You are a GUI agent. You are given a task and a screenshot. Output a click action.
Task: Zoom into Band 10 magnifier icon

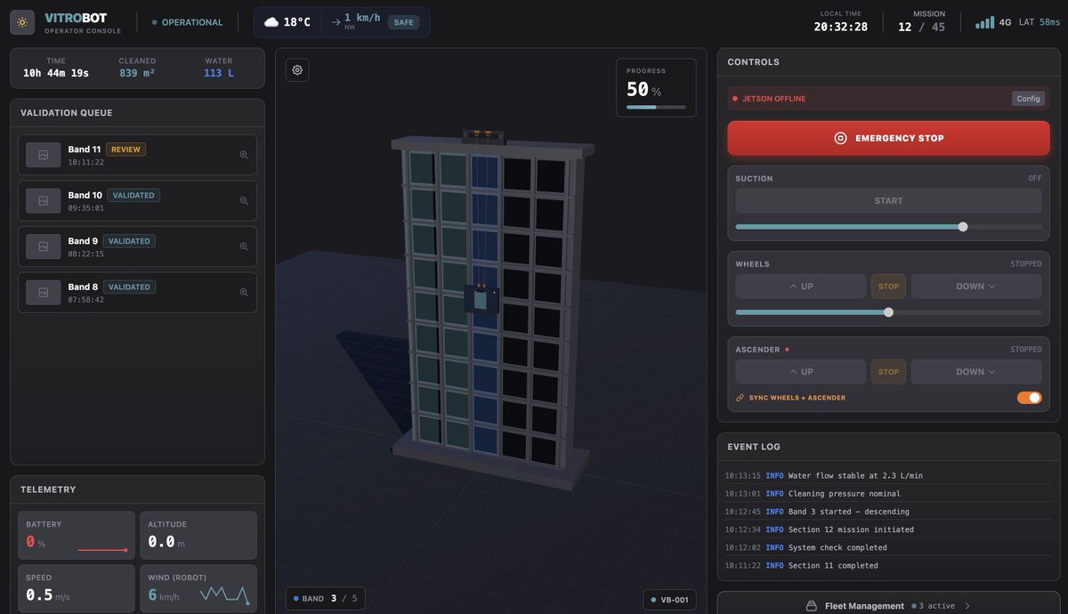pos(244,200)
